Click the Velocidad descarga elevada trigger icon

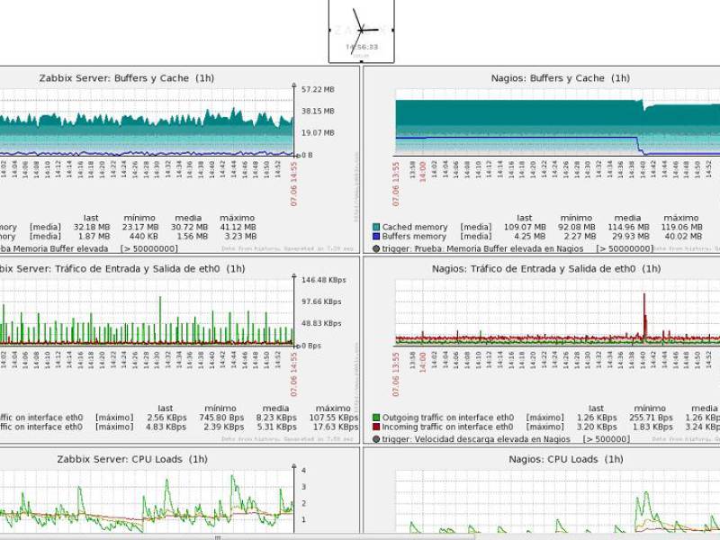(376, 440)
